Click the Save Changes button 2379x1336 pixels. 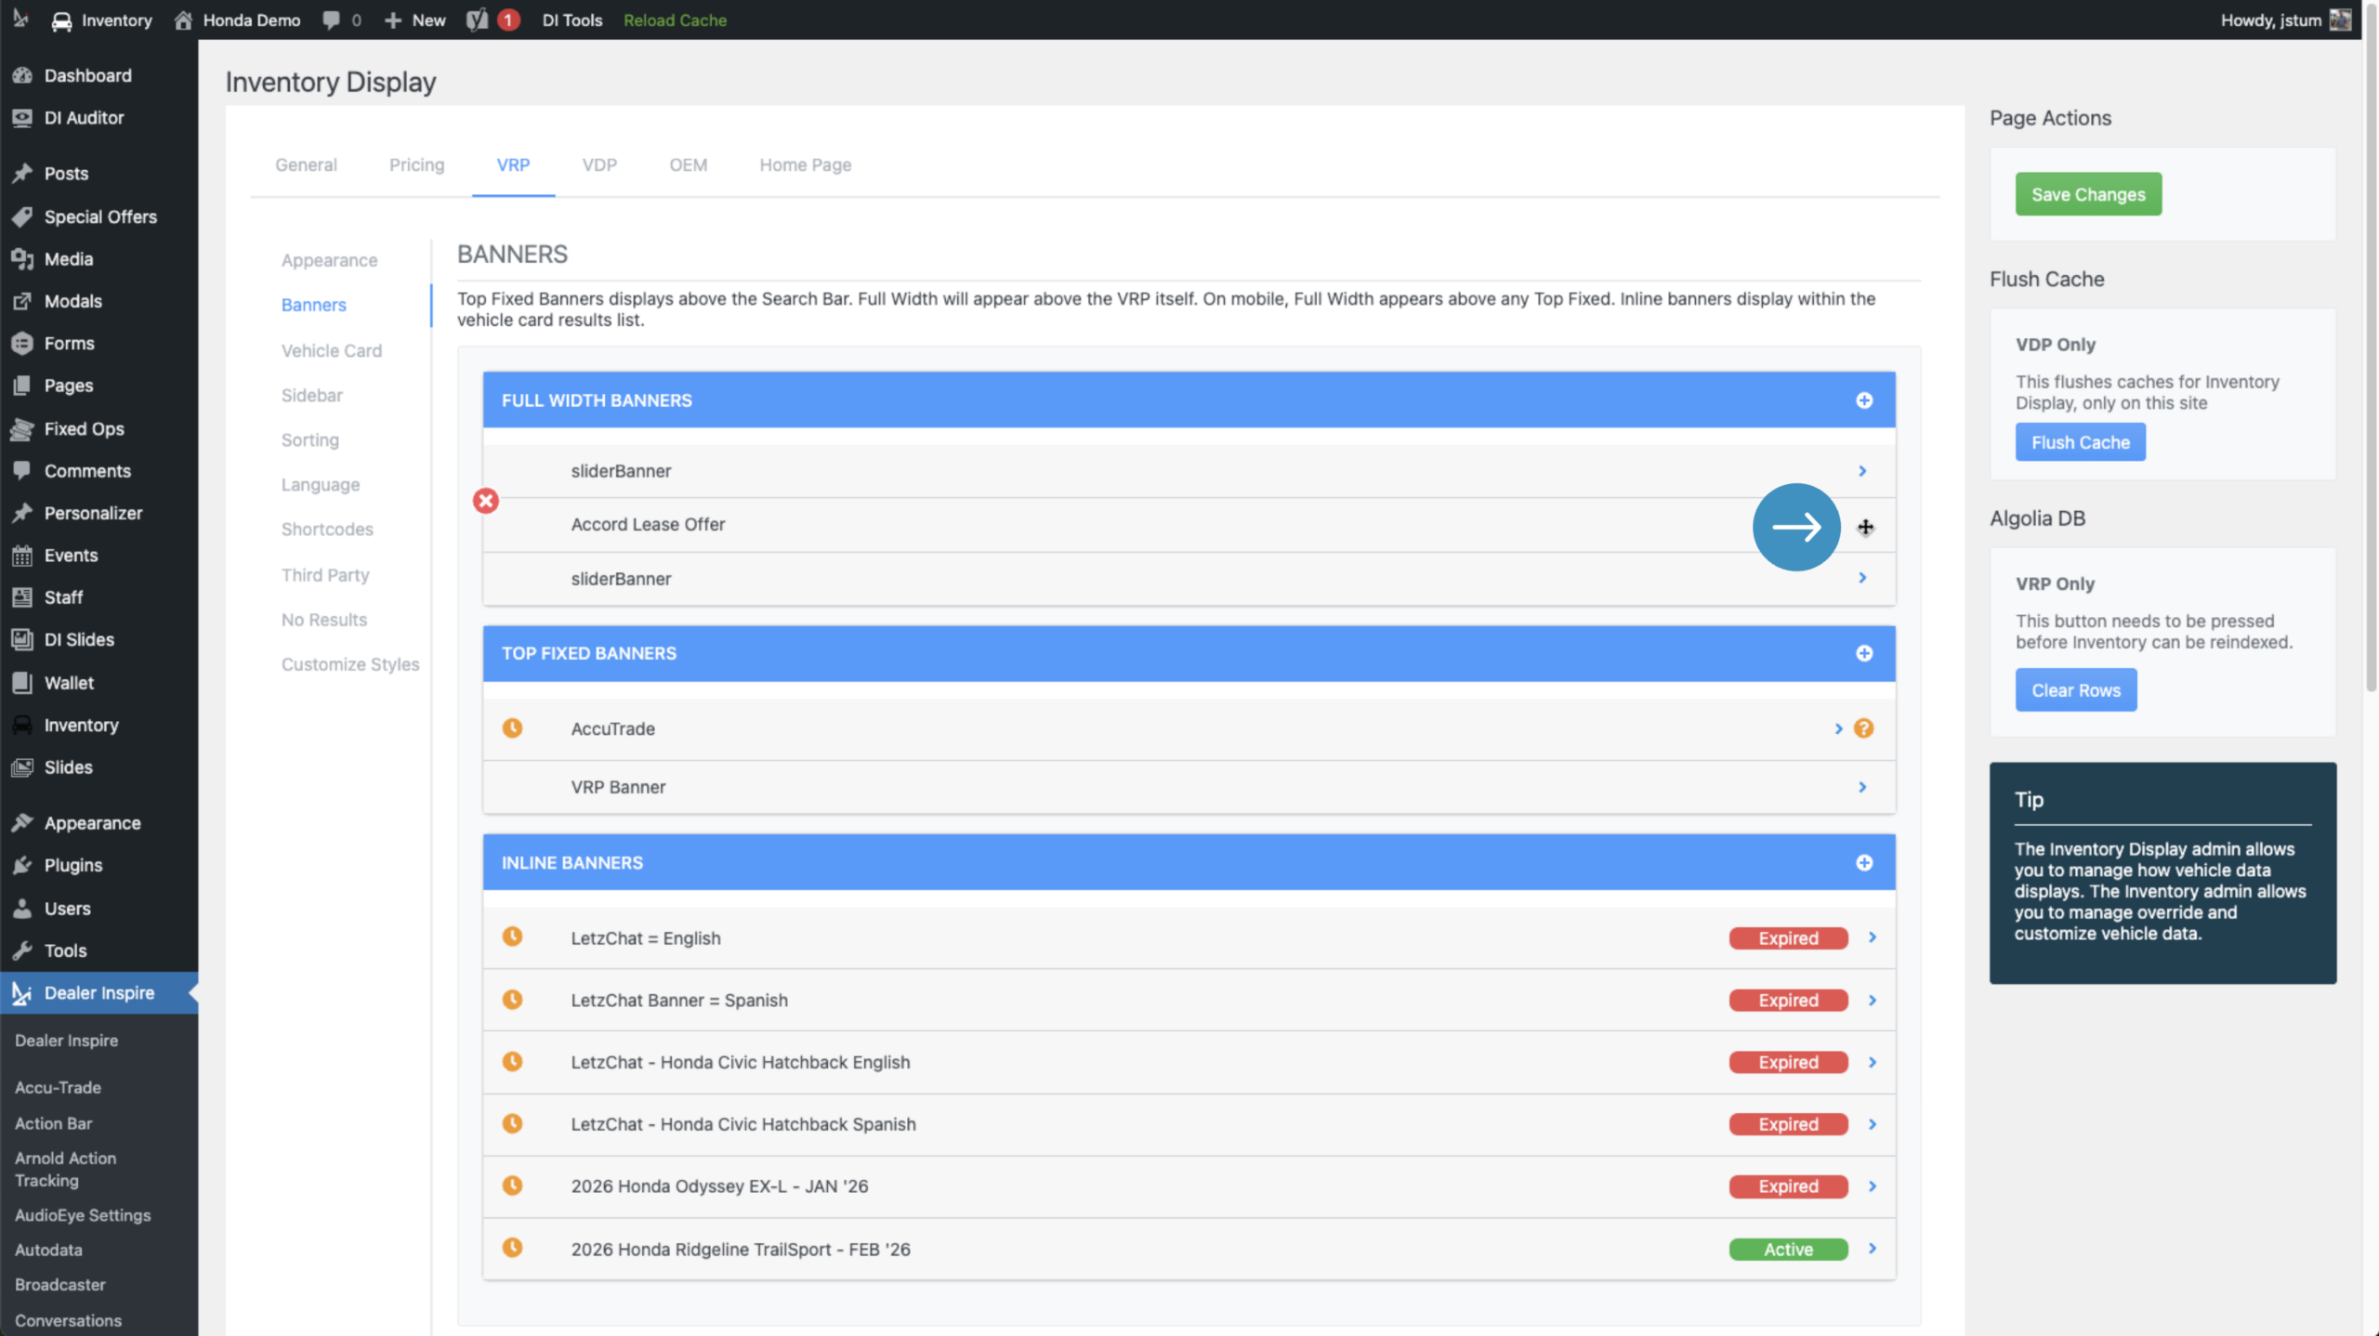(2088, 194)
